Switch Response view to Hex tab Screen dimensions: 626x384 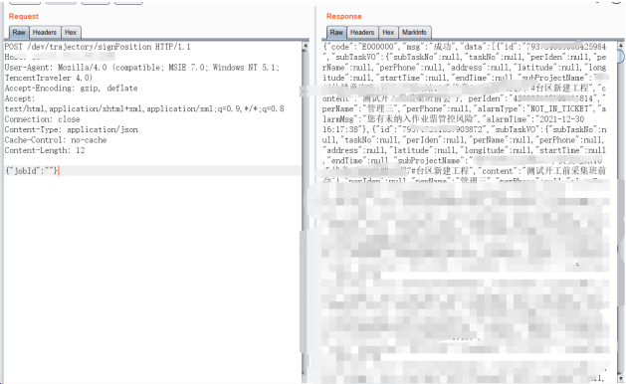(388, 33)
